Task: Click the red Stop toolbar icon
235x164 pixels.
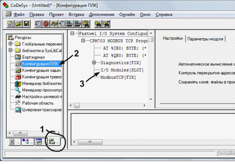Action: 46,24
